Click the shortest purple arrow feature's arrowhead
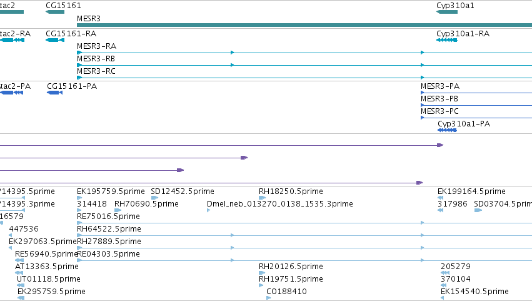 click(x=181, y=170)
